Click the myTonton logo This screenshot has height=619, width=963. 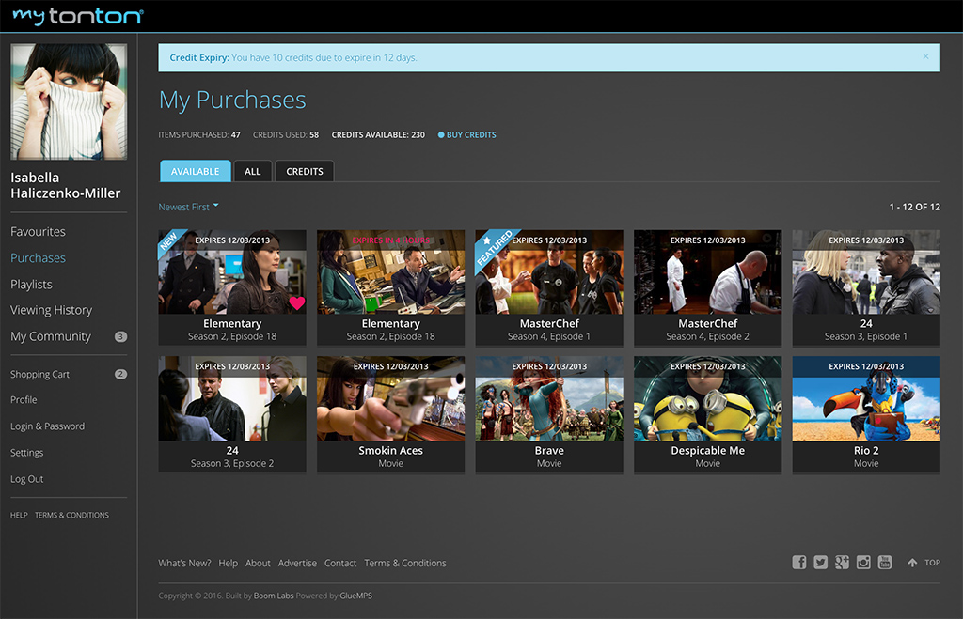point(78,16)
